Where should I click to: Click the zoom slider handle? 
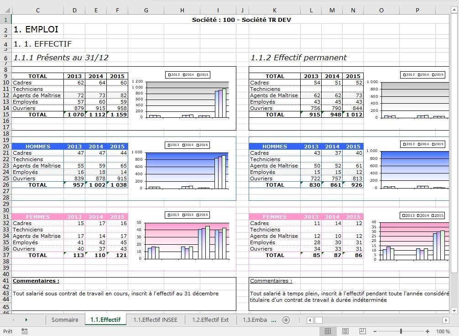(401, 331)
